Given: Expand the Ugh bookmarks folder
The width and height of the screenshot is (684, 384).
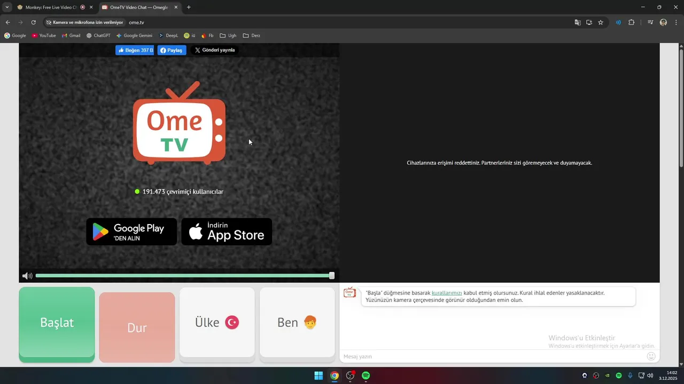Looking at the screenshot, I should point(228,36).
